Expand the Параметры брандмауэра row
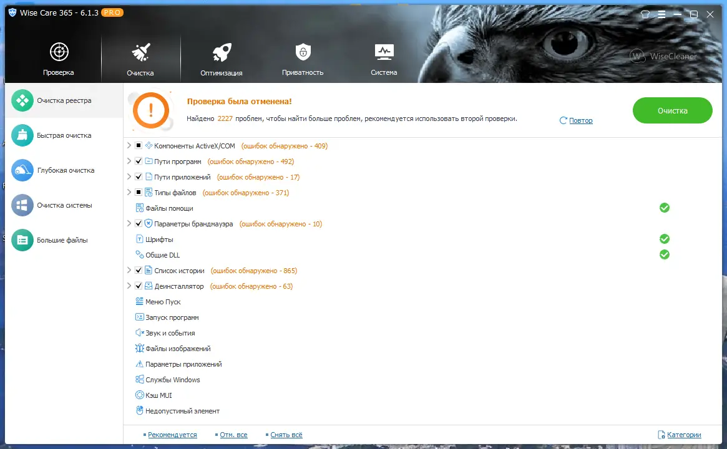This screenshot has width=727, height=449. 129,223
